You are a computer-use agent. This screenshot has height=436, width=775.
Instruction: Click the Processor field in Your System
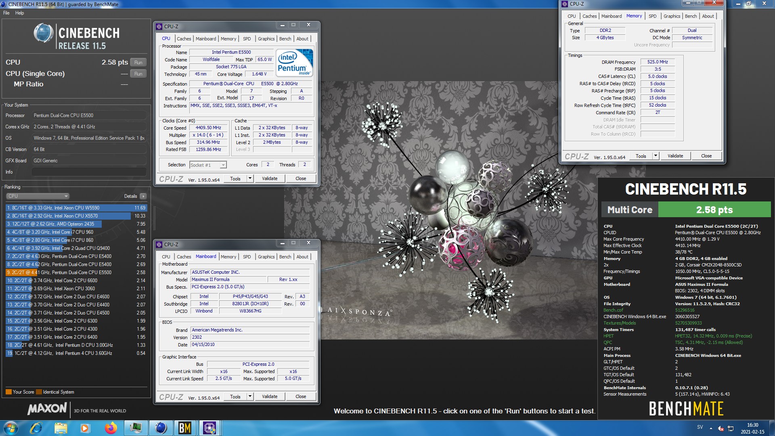pos(89,115)
